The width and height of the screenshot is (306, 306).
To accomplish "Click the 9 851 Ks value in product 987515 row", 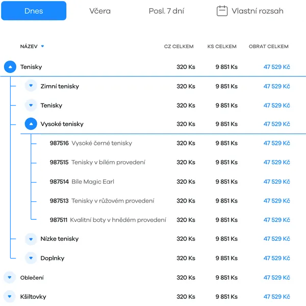I will coord(226,162).
